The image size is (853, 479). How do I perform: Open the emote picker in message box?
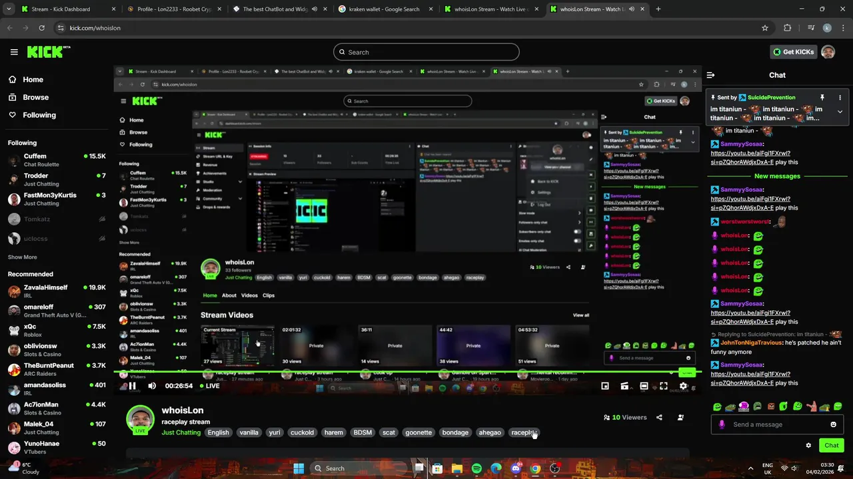(833, 424)
